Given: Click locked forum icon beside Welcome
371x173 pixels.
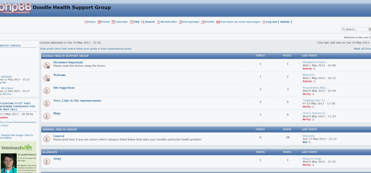Looking at the screenshot, I should [x=47, y=78].
